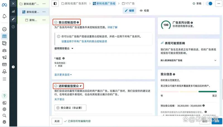
Task: Open the clock history icon
Action: coord(13,27)
